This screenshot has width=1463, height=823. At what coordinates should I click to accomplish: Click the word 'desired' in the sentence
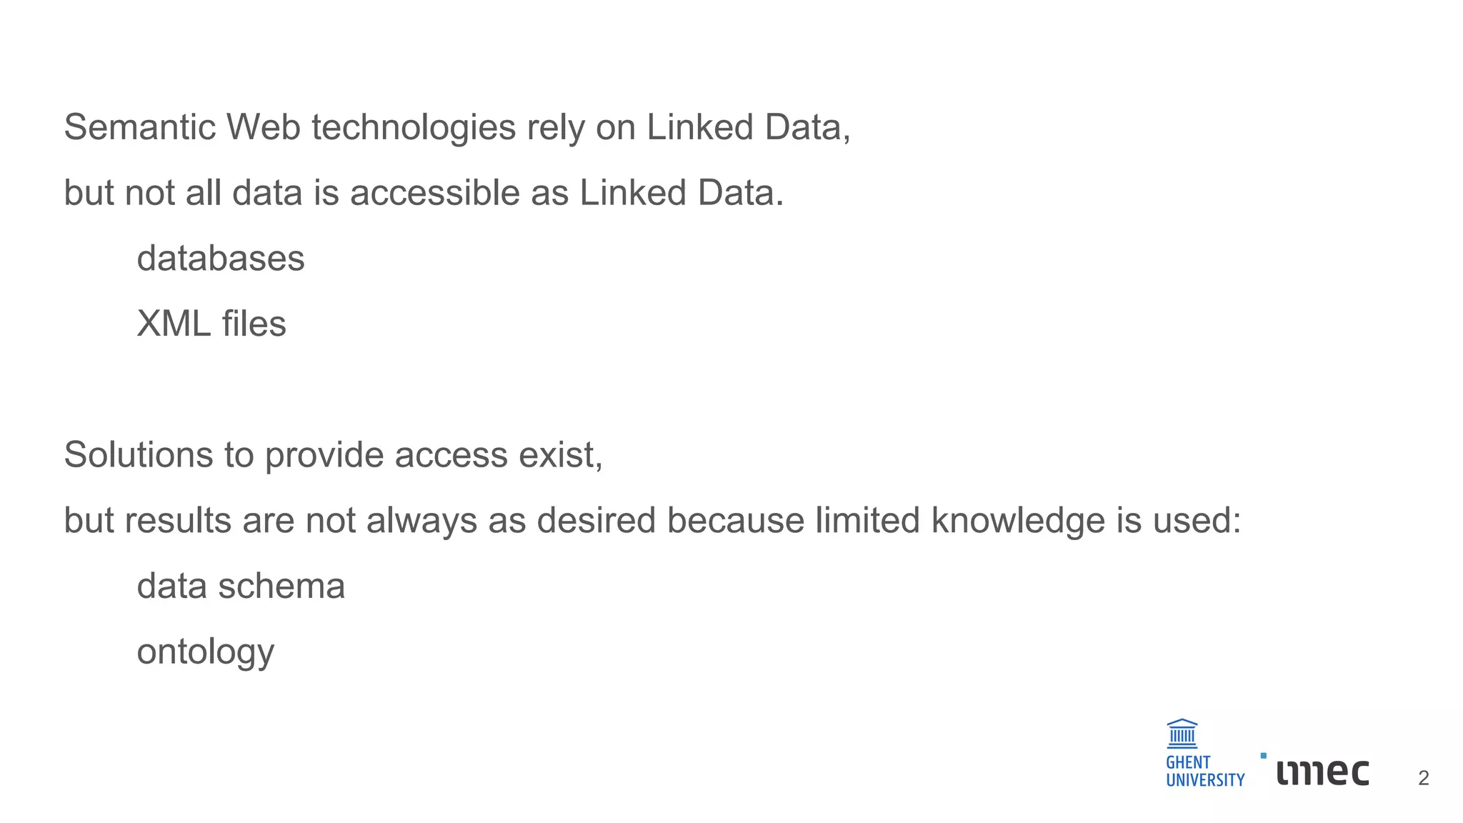[x=596, y=520]
